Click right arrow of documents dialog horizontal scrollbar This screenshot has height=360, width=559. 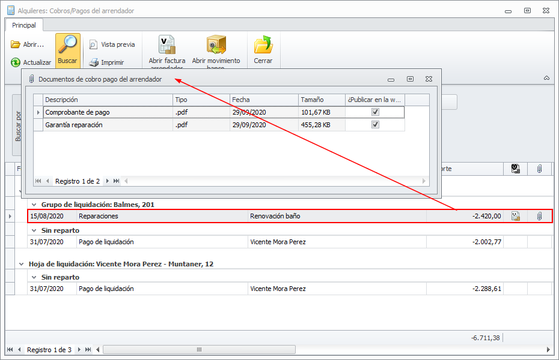tap(424, 181)
